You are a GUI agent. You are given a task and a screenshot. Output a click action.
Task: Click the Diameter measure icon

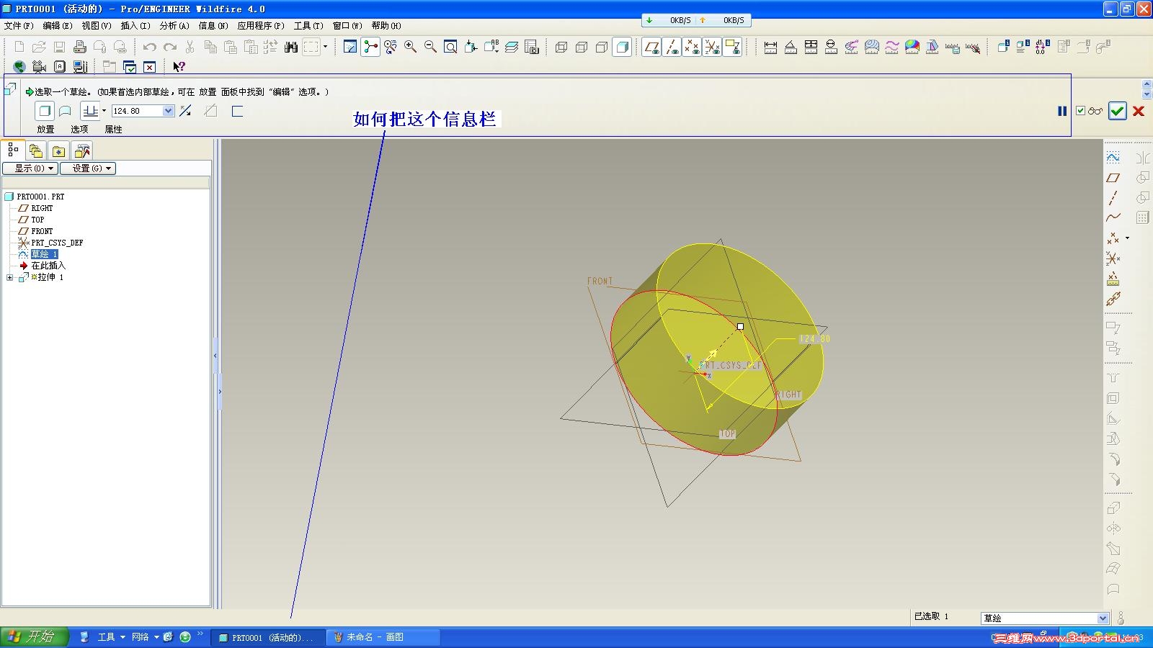point(831,47)
